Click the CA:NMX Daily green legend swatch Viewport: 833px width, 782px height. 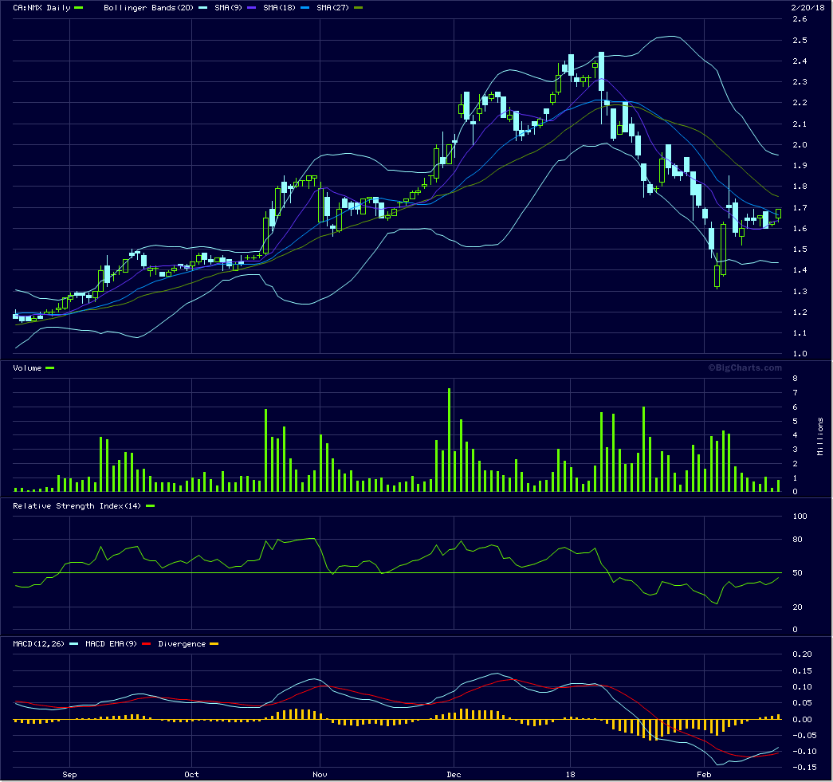tap(78, 7)
